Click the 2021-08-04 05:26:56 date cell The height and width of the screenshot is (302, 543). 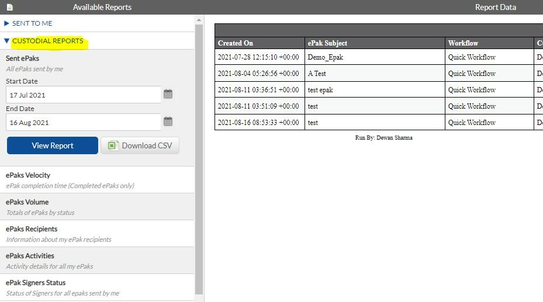coord(260,74)
